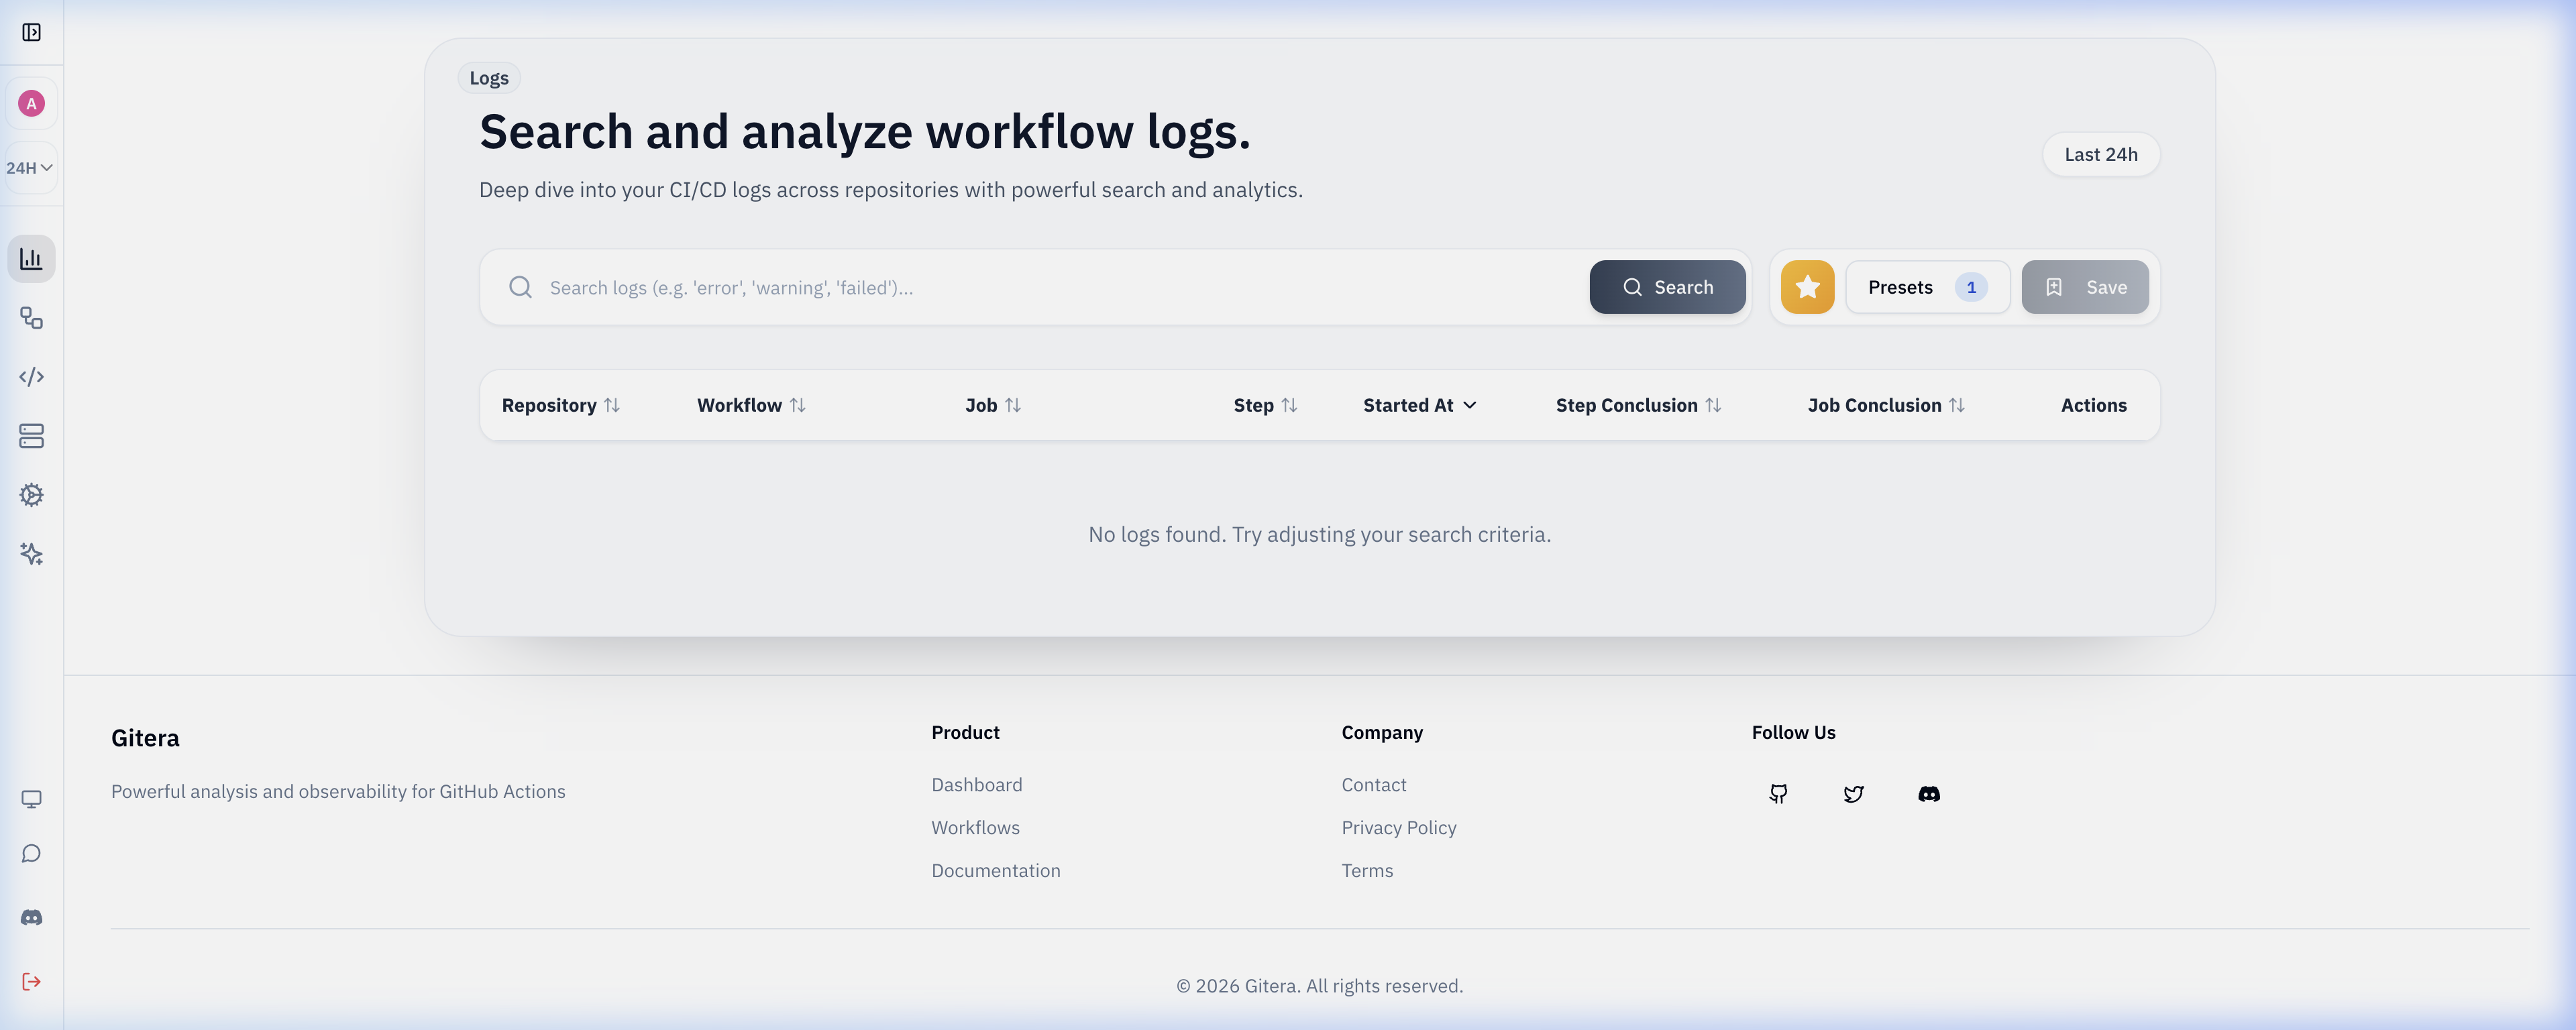This screenshot has height=1030, width=2576.
Task: Open the AI sparkles feature
Action: [x=31, y=554]
